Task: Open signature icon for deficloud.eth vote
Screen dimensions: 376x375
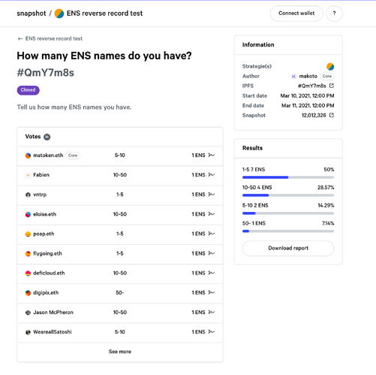Action: tap(212, 273)
